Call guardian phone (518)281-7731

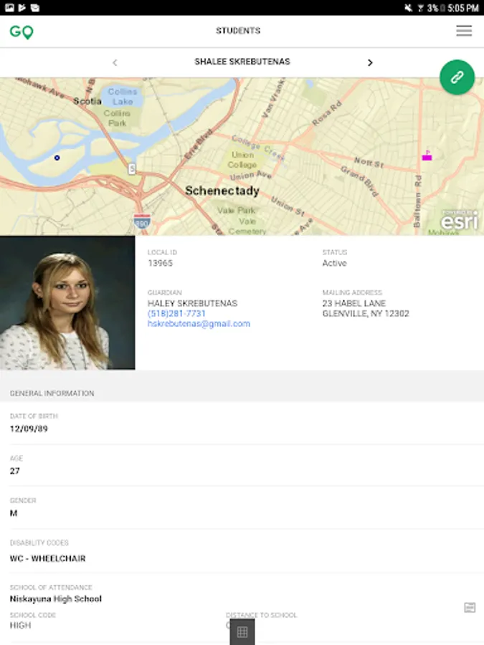coord(176,313)
